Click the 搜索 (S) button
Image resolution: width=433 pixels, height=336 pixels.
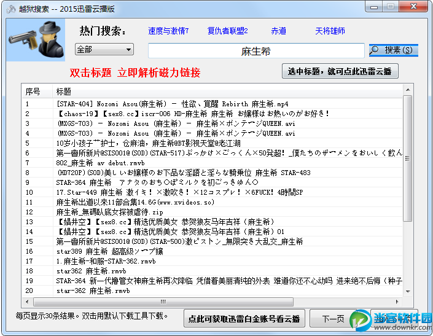tap(394, 50)
